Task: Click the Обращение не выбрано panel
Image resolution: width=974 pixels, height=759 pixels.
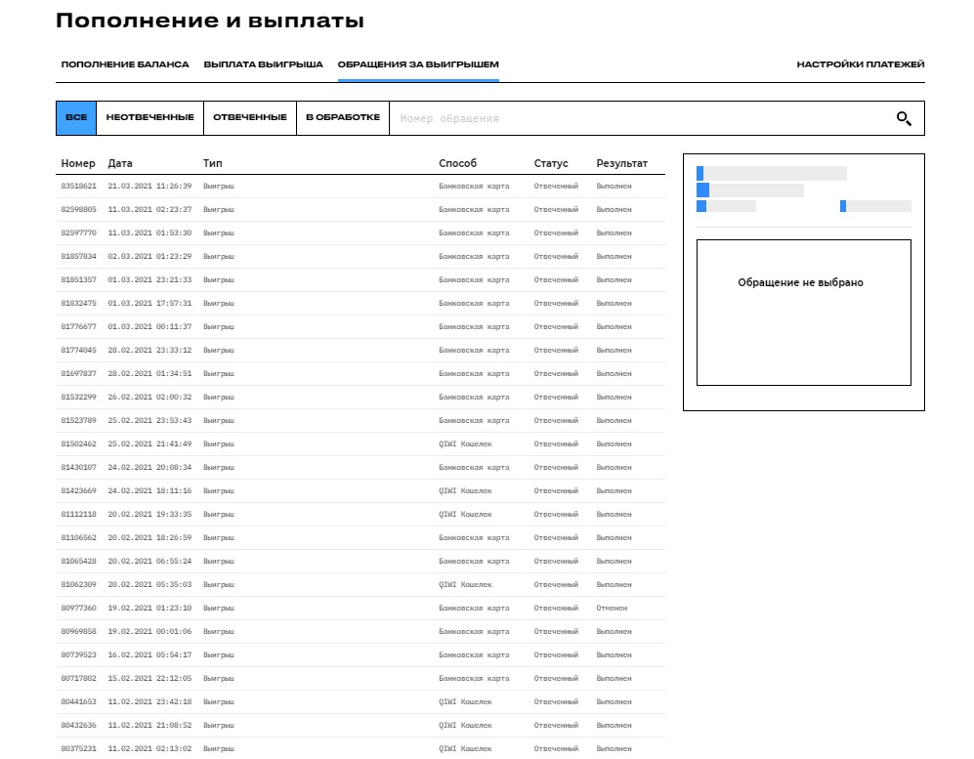Action: point(804,313)
